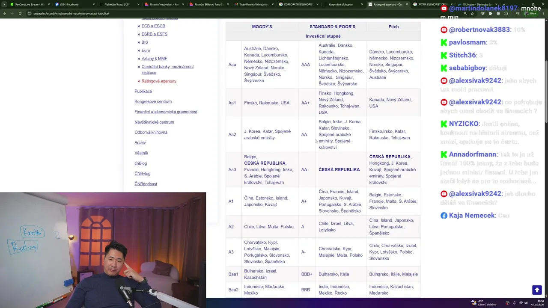Open the BIS sidebar link
This screenshot has height=308, width=548.
tap(145, 42)
